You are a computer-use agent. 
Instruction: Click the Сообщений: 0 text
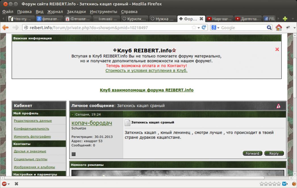pyautogui.click(x=83, y=145)
